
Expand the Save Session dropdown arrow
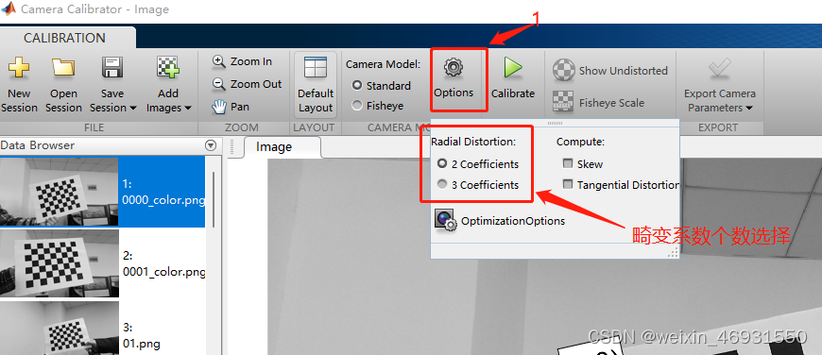coord(133,109)
